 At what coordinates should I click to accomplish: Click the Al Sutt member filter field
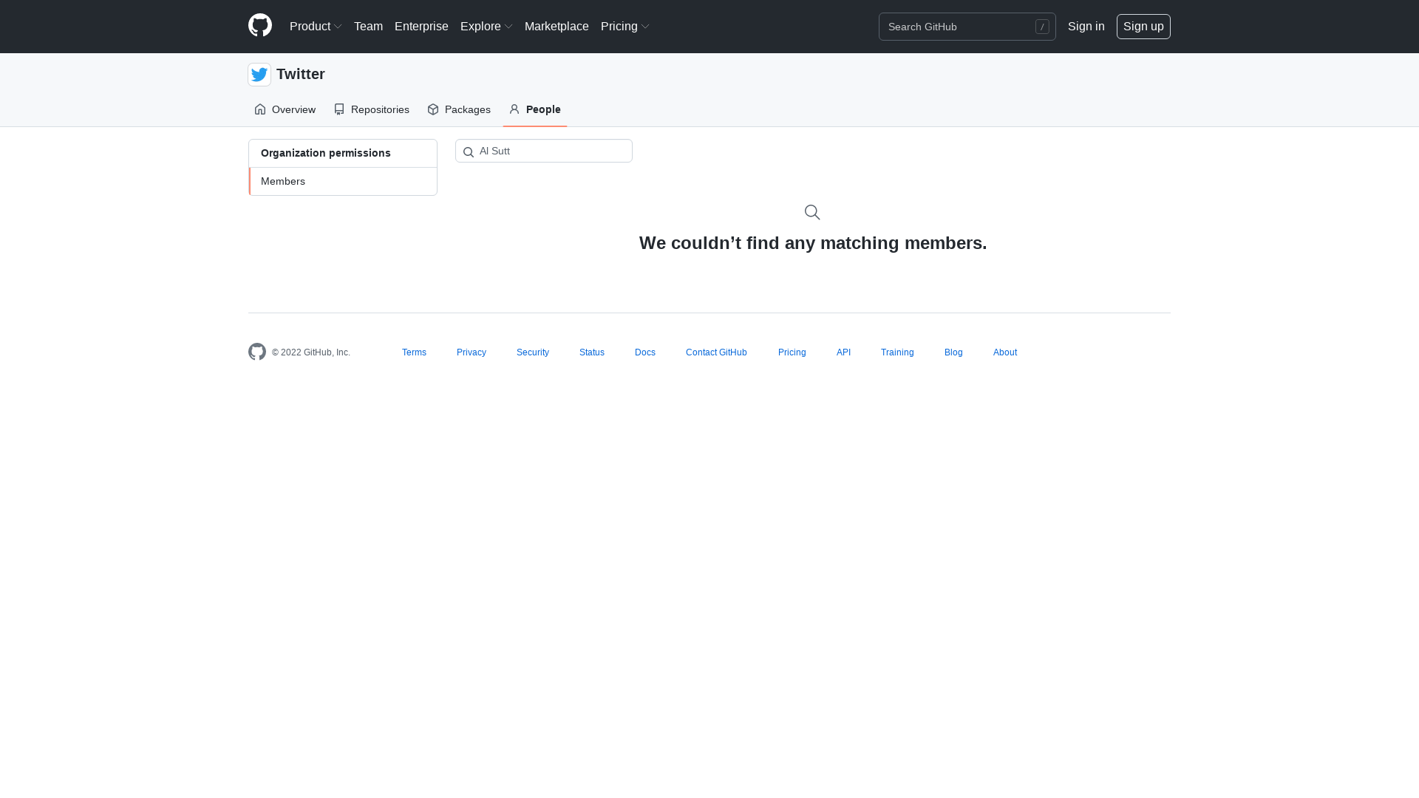pos(551,151)
